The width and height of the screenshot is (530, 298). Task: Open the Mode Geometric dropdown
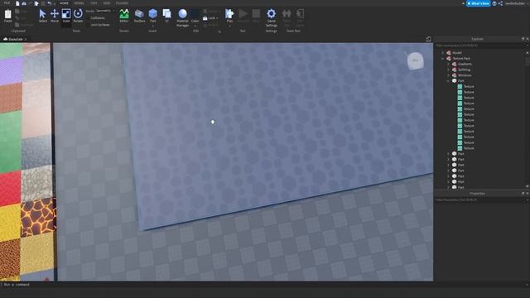click(x=105, y=11)
